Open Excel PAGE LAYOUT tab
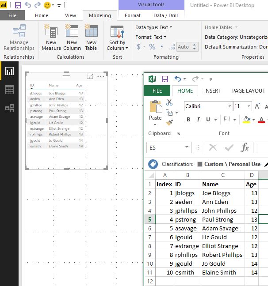 click(x=248, y=91)
